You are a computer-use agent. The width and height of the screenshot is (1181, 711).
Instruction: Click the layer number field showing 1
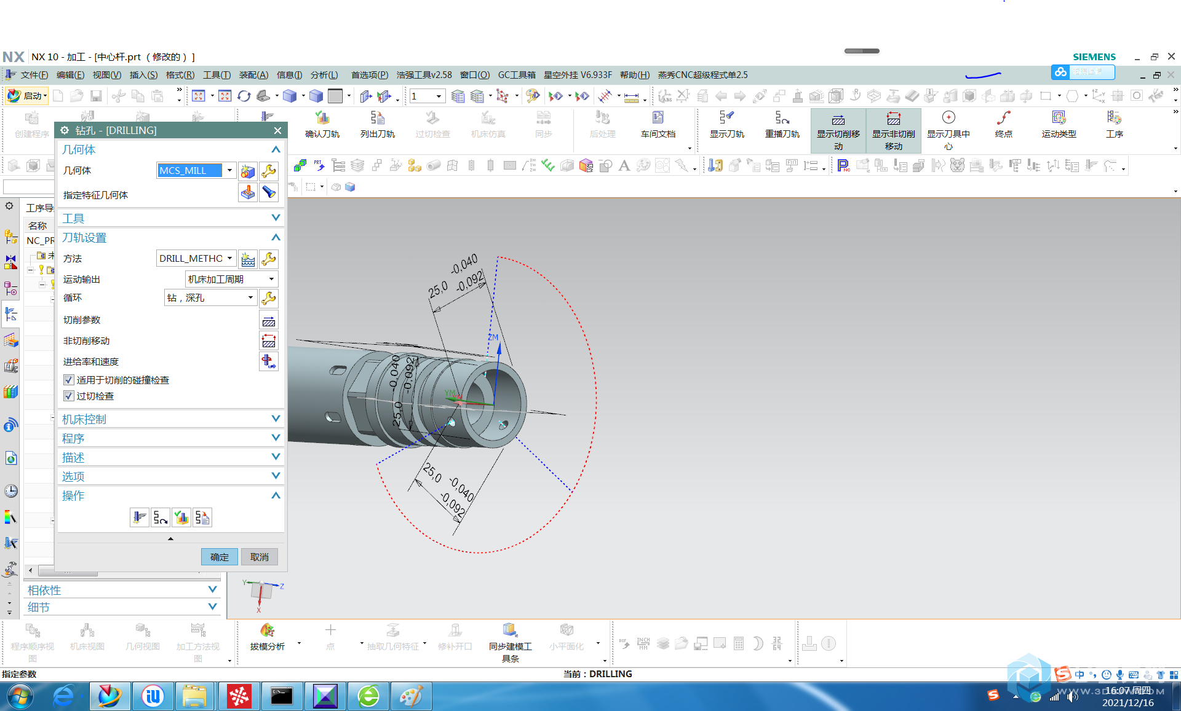pos(423,96)
